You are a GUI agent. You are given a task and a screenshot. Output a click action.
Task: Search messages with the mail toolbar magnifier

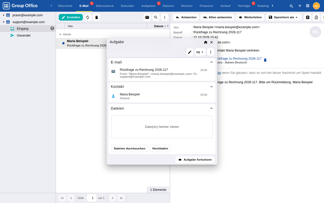coord(156,17)
